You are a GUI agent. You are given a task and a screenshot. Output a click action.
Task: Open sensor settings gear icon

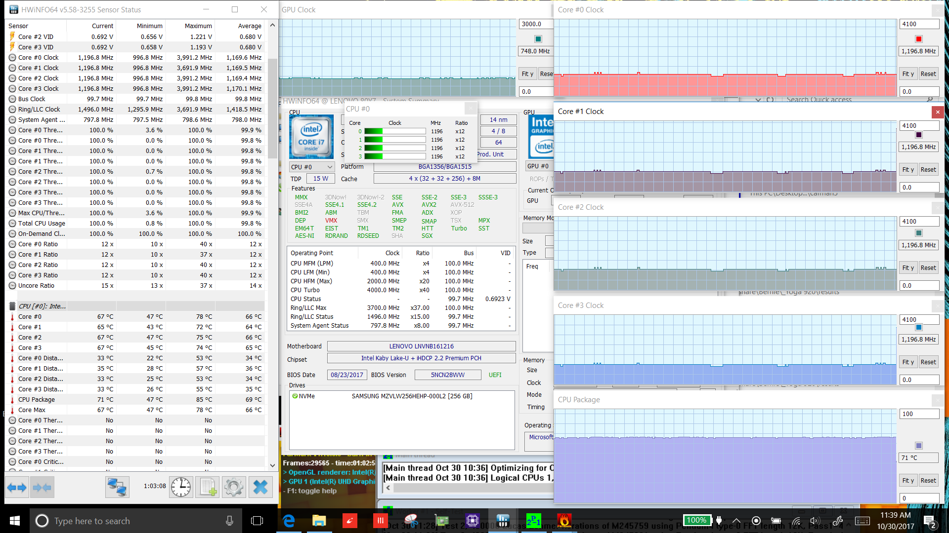(x=233, y=488)
